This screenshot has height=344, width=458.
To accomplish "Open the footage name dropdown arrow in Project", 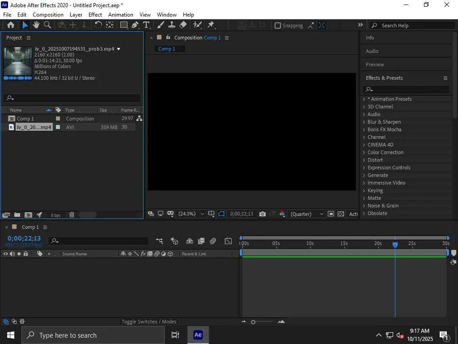I will pyautogui.click(x=119, y=49).
